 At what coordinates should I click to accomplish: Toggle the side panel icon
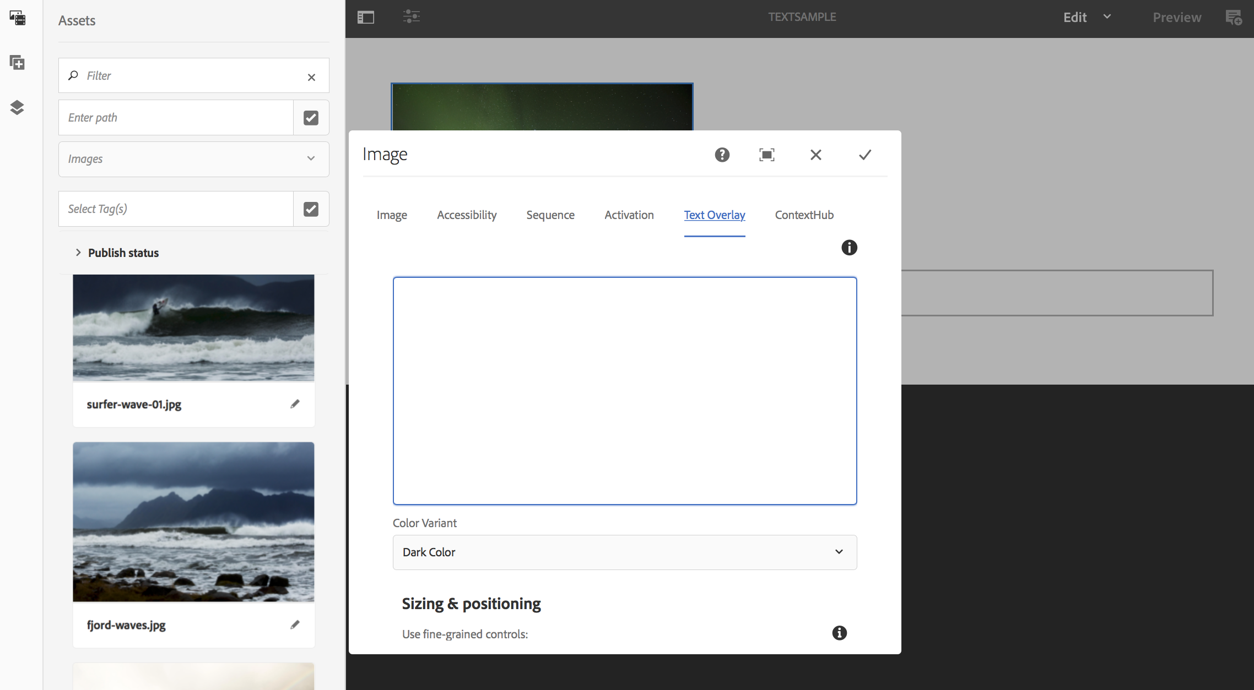click(x=366, y=17)
